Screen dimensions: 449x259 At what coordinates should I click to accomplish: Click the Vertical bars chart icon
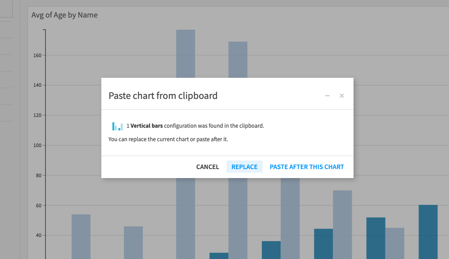(118, 126)
